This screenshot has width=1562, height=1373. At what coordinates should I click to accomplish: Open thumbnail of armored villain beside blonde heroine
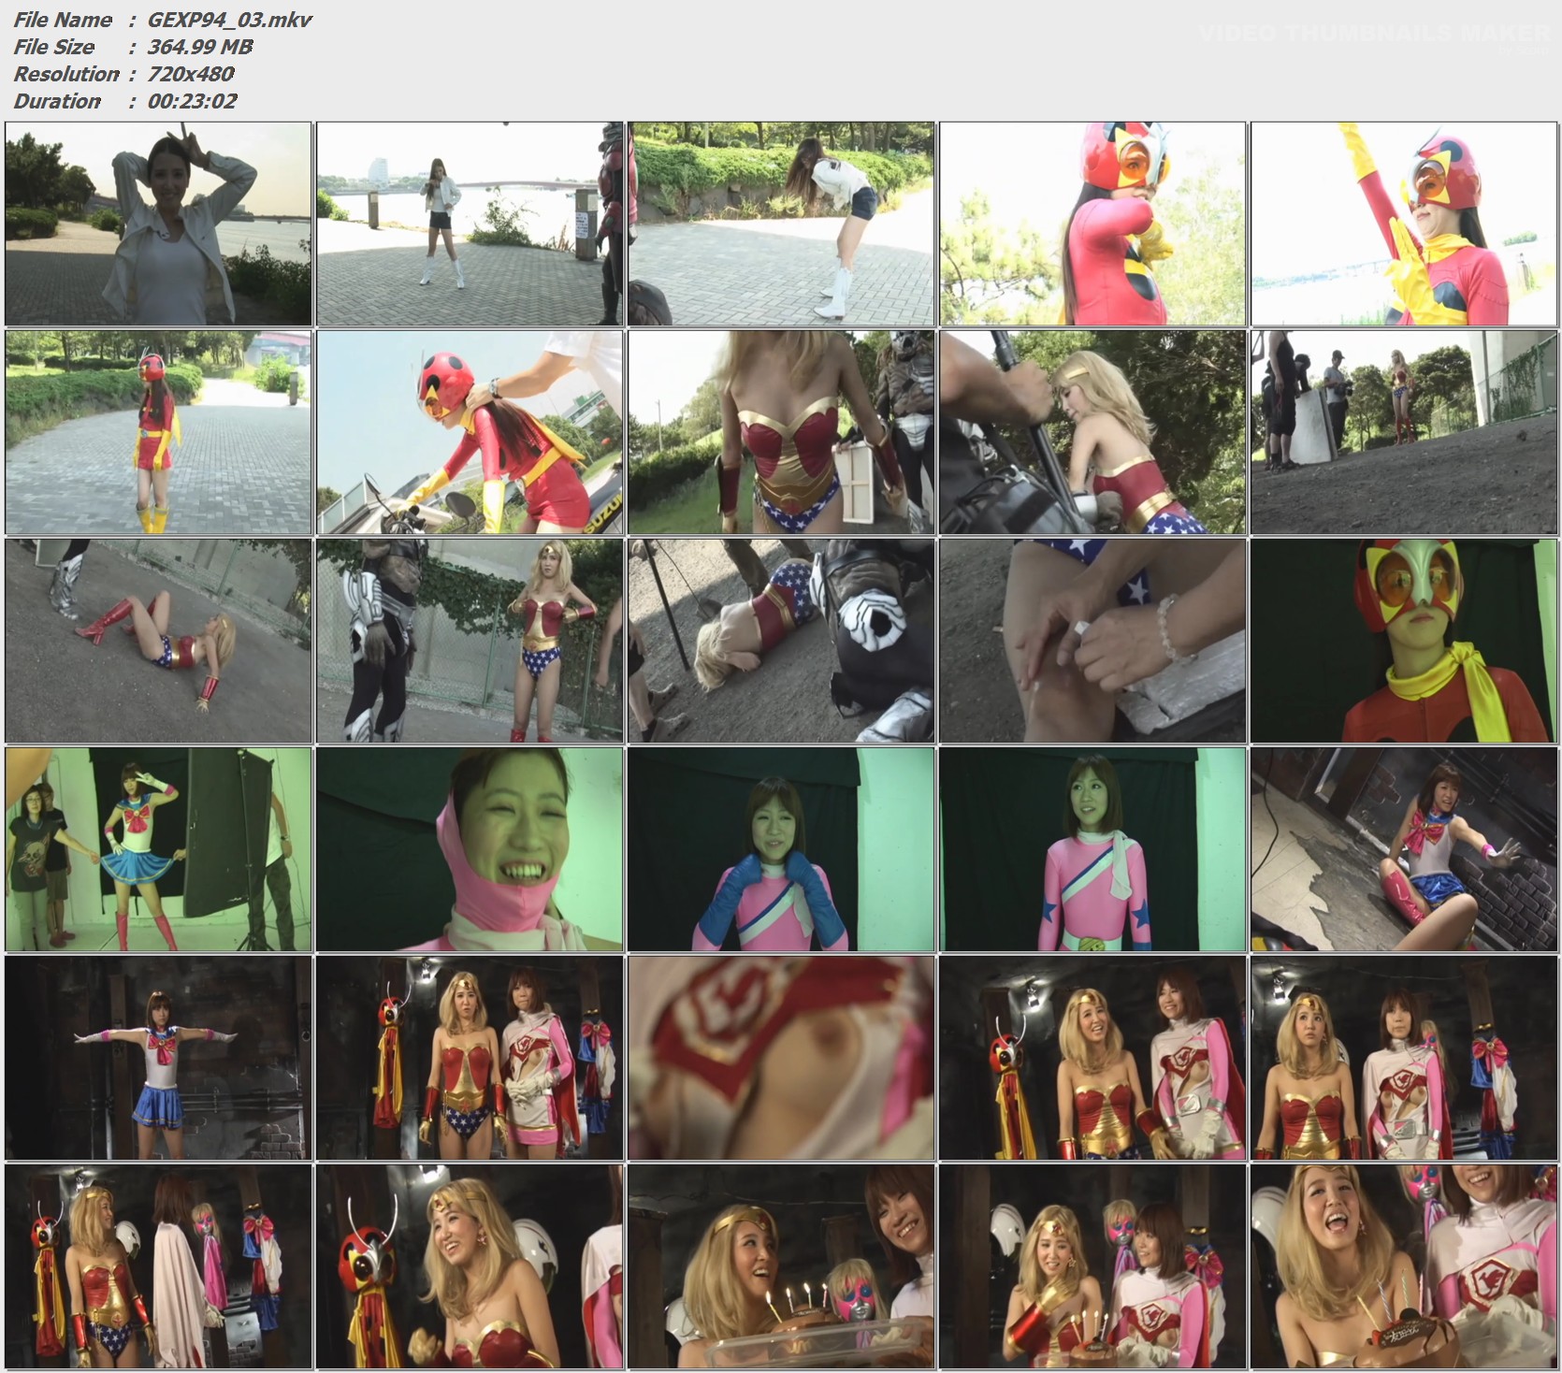(470, 641)
